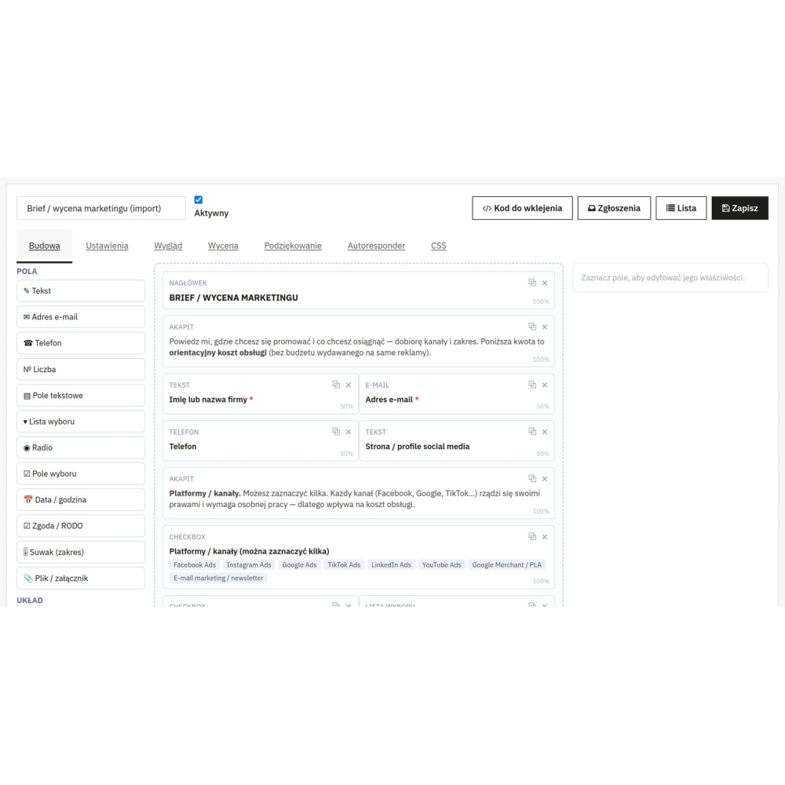Open the Wycena tab
Image resolution: width=785 pixels, height=785 pixels.
223,246
